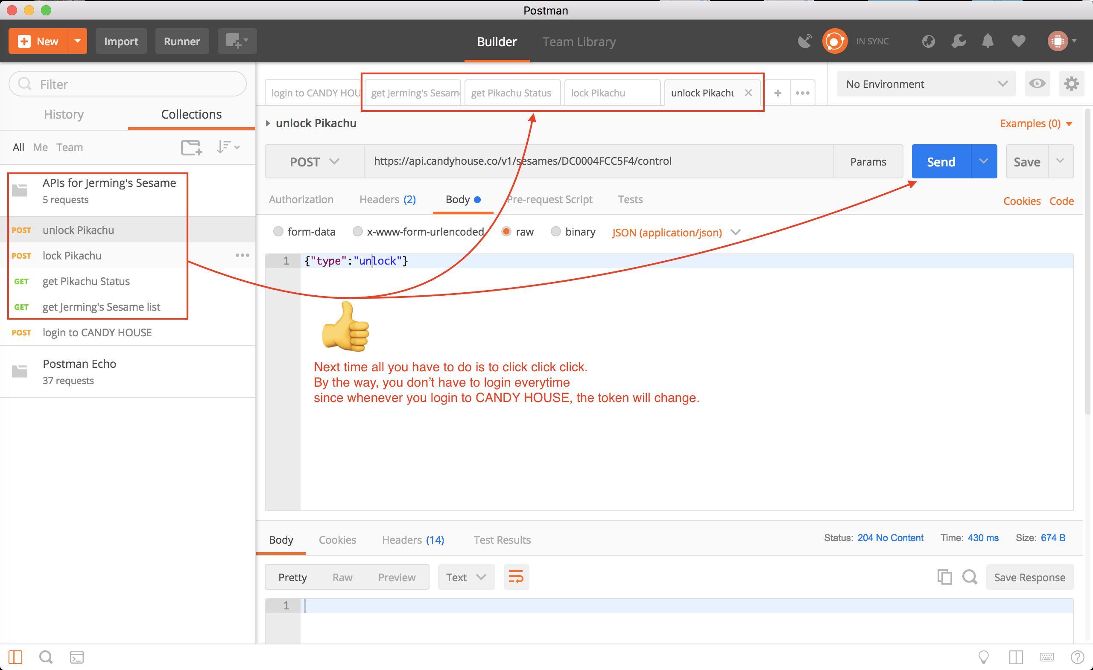This screenshot has height=670, width=1093.
Task: Click the heart icon in header
Action: 1018,41
